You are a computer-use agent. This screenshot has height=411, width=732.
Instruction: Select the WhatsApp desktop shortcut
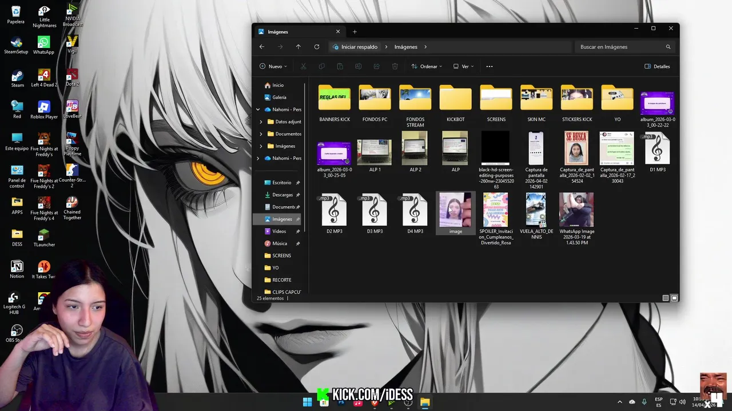(43, 45)
